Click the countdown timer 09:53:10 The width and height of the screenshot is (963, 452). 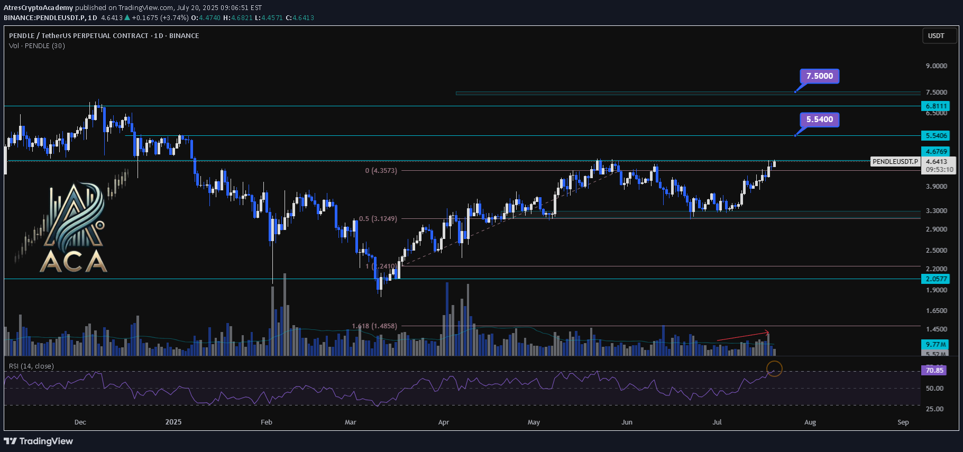[x=940, y=170]
